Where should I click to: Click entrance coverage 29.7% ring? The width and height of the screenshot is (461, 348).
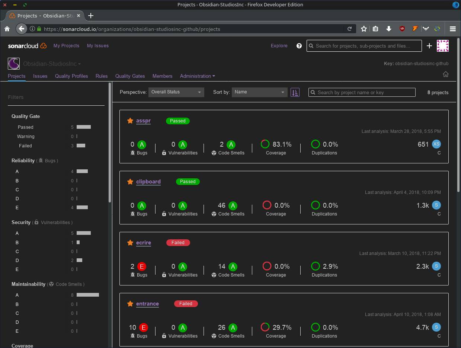point(265,327)
